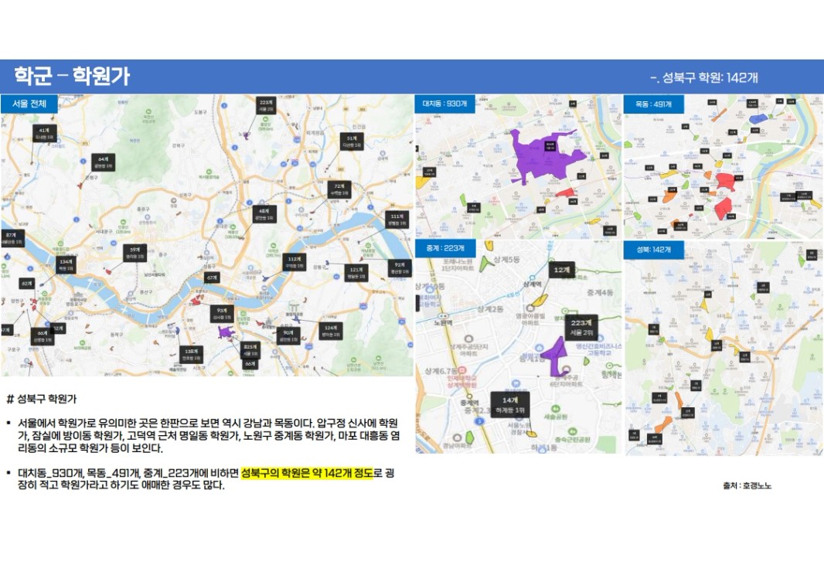Click the '48개' marker on Seoul map
Viewport: 824px width, 582px height.
(264, 214)
